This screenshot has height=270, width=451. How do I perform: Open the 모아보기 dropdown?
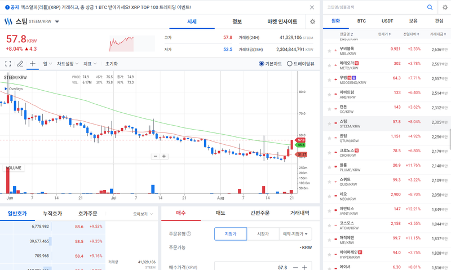143,214
